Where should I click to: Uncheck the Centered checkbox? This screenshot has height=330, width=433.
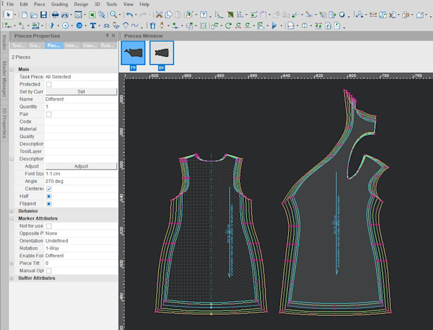48,189
